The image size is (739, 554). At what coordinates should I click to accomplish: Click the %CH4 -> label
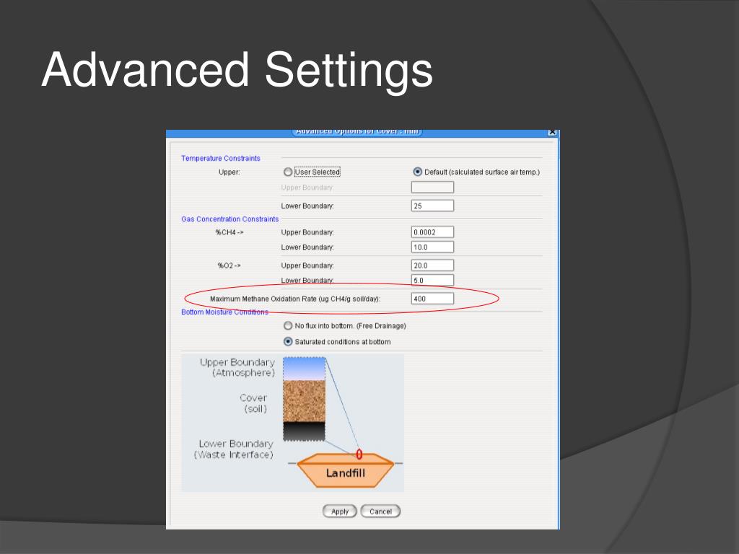coord(229,232)
